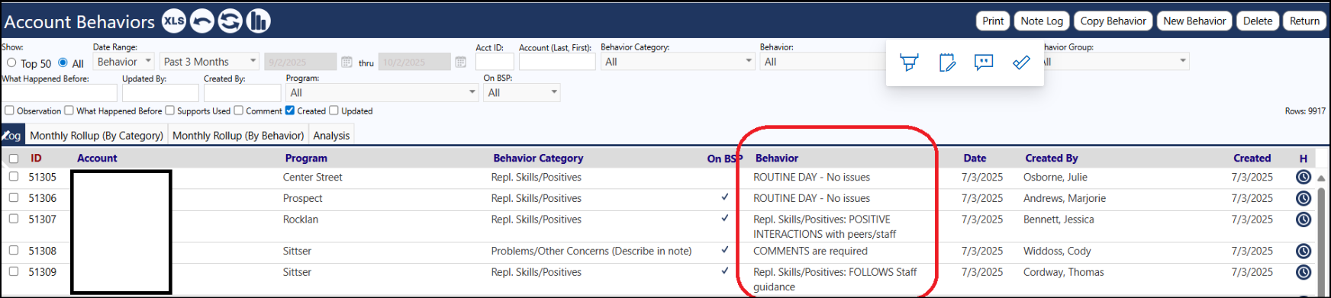The width and height of the screenshot is (1331, 298).
Task: Open the calendar picker beside the 9/2/2025 date
Action: coord(346,62)
